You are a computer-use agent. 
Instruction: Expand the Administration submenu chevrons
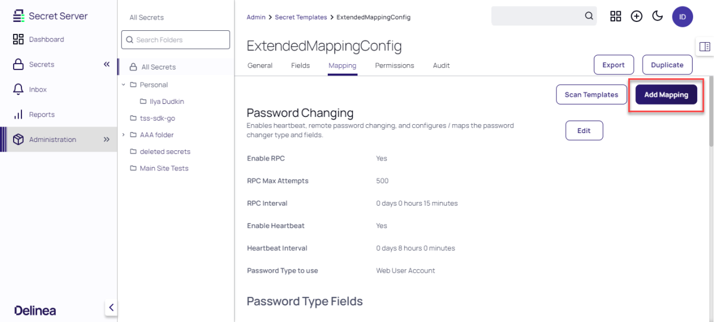[x=107, y=140]
